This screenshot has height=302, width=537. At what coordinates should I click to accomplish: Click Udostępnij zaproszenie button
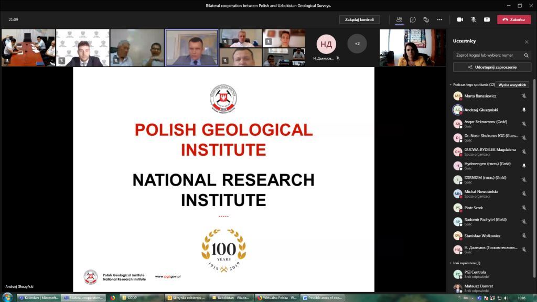492,68
